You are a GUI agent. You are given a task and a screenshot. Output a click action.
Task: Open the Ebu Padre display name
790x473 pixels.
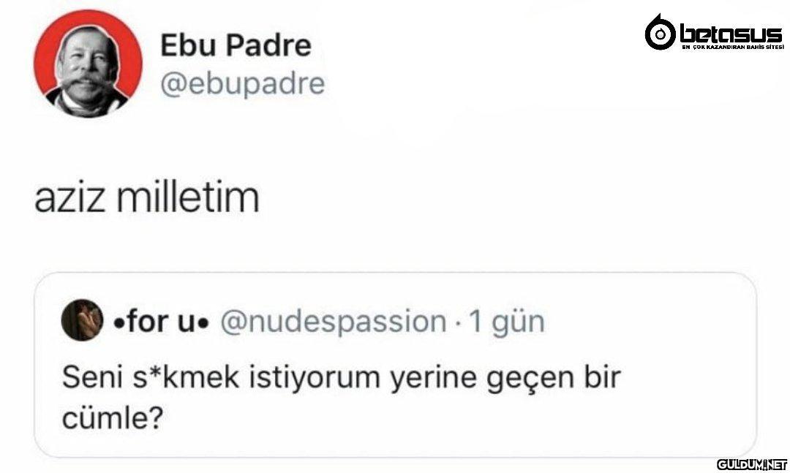(236, 46)
